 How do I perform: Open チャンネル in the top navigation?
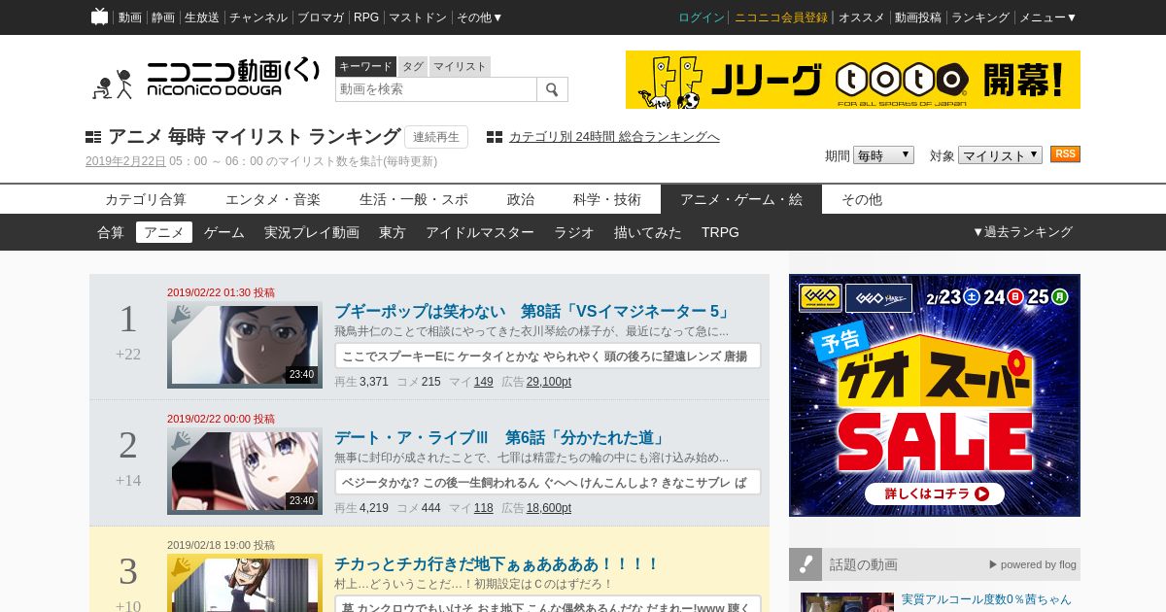258,17
